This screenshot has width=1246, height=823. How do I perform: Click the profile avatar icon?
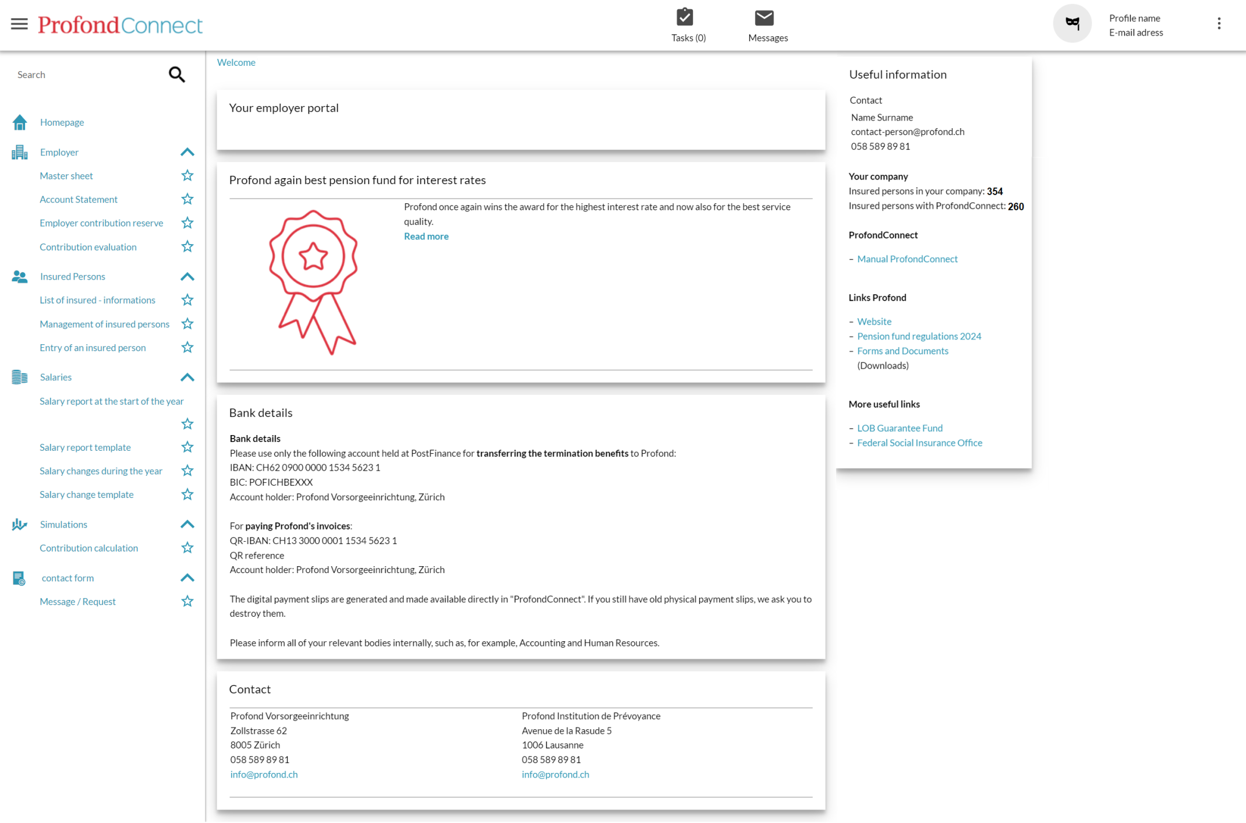[x=1072, y=23]
